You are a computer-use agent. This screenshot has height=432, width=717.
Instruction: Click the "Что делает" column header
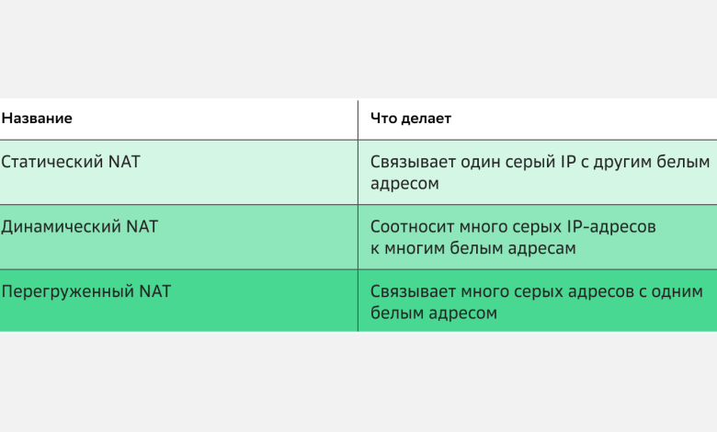tap(411, 119)
